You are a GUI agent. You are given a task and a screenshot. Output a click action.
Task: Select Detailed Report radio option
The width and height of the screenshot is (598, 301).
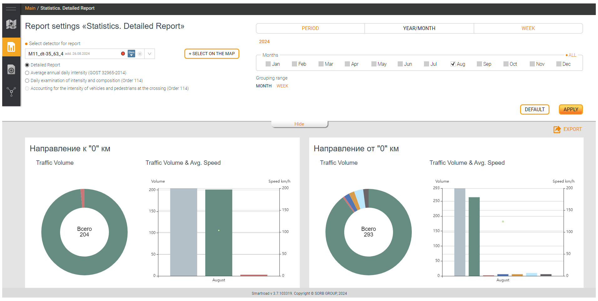click(27, 65)
